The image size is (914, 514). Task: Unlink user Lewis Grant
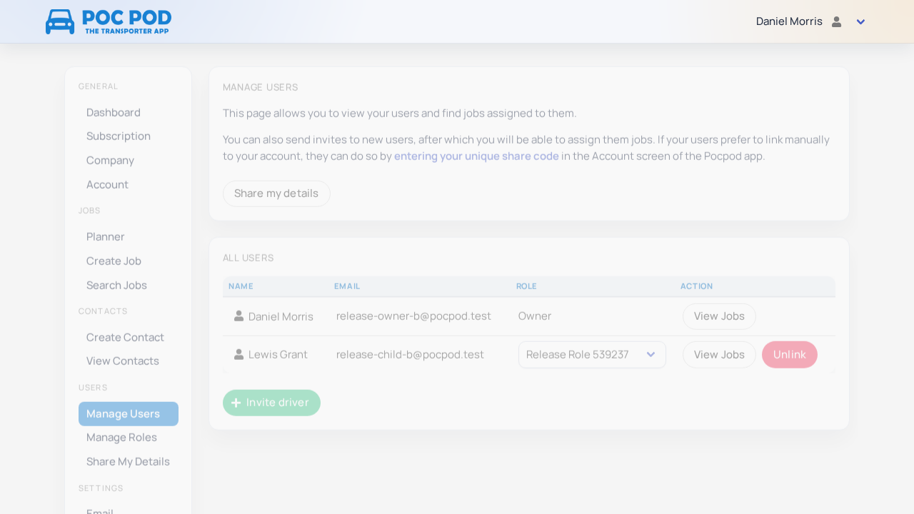[790, 354]
